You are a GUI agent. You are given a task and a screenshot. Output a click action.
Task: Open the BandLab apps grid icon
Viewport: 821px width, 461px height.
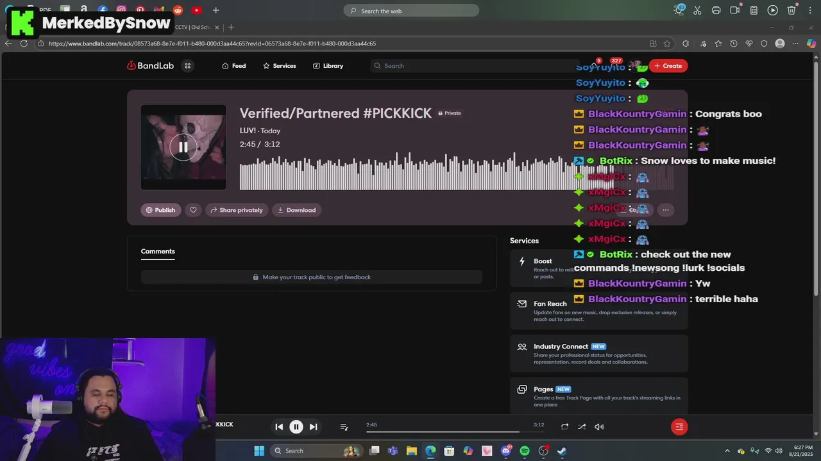[x=188, y=65]
